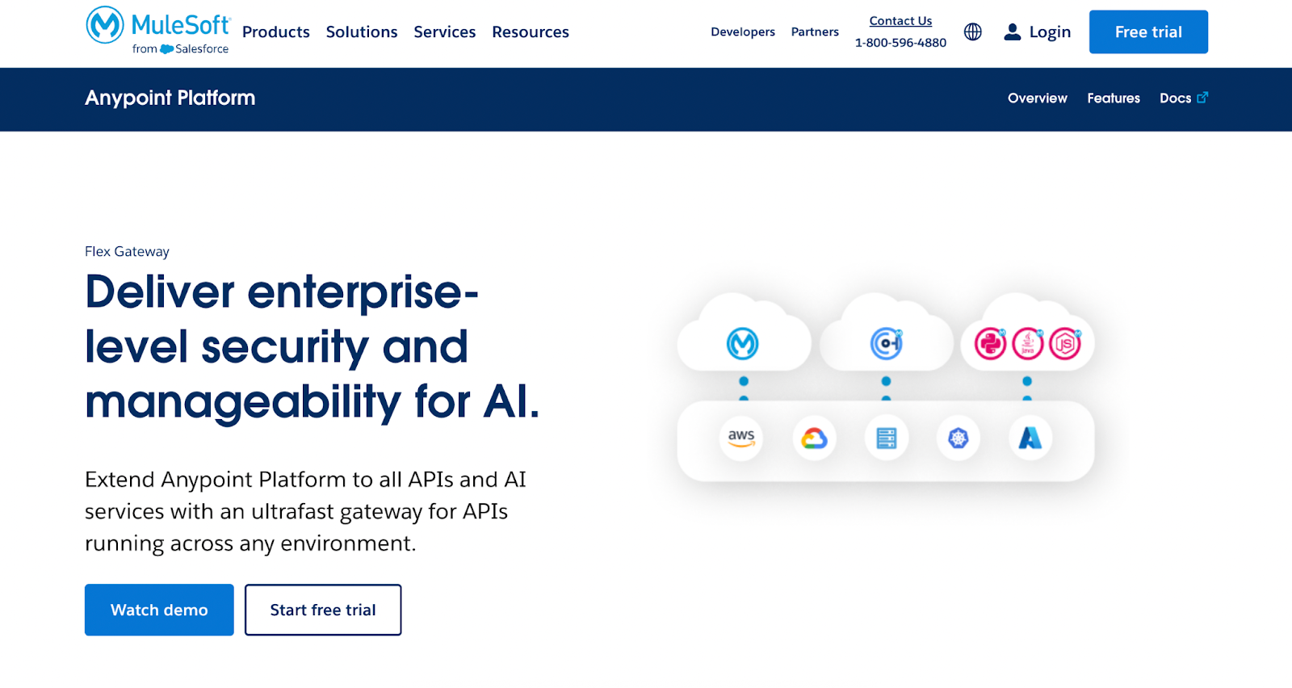Image resolution: width=1292 pixels, height=688 pixels.
Task: Click the AWS icon in the diagram
Action: click(741, 438)
